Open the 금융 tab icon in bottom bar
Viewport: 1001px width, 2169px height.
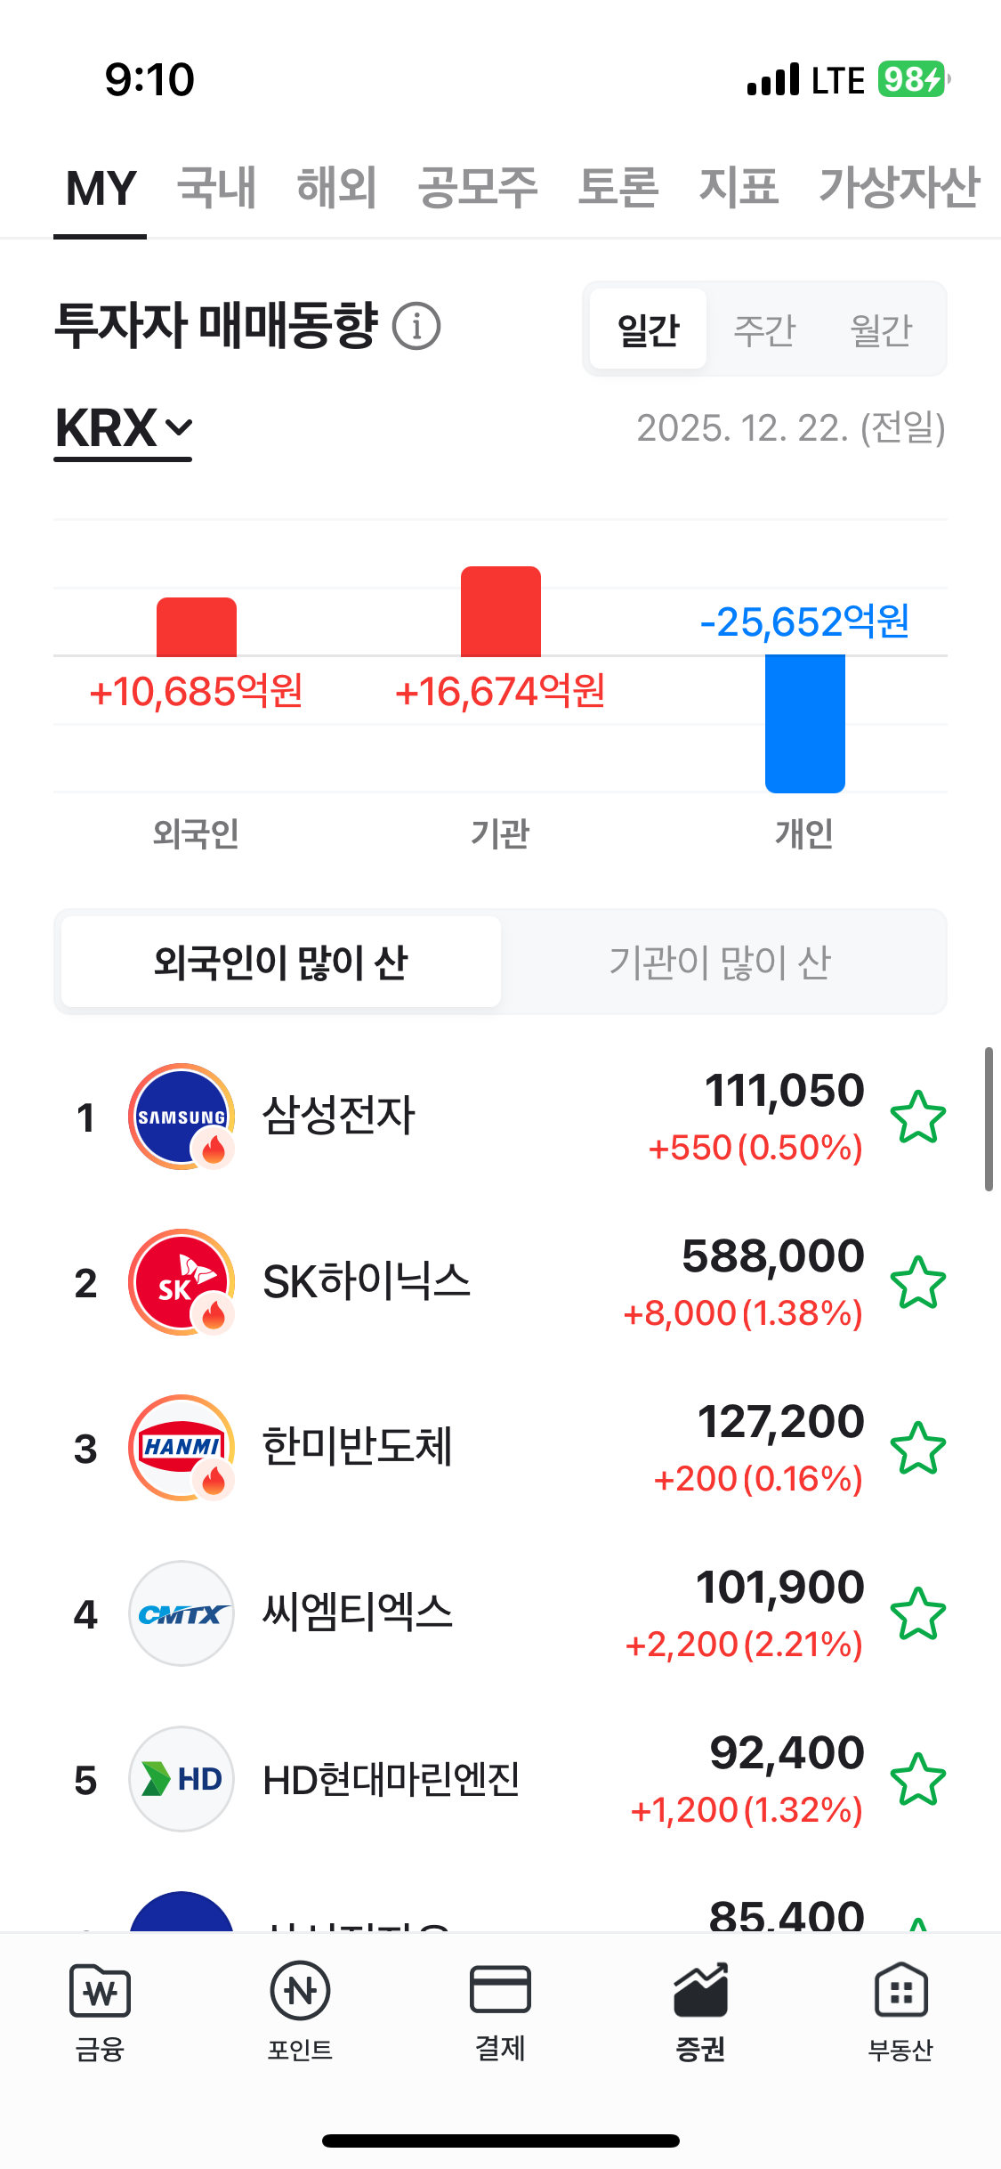point(100,1991)
